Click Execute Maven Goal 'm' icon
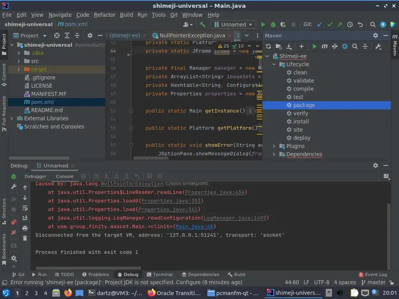This screenshot has height=299, width=399. [324, 46]
